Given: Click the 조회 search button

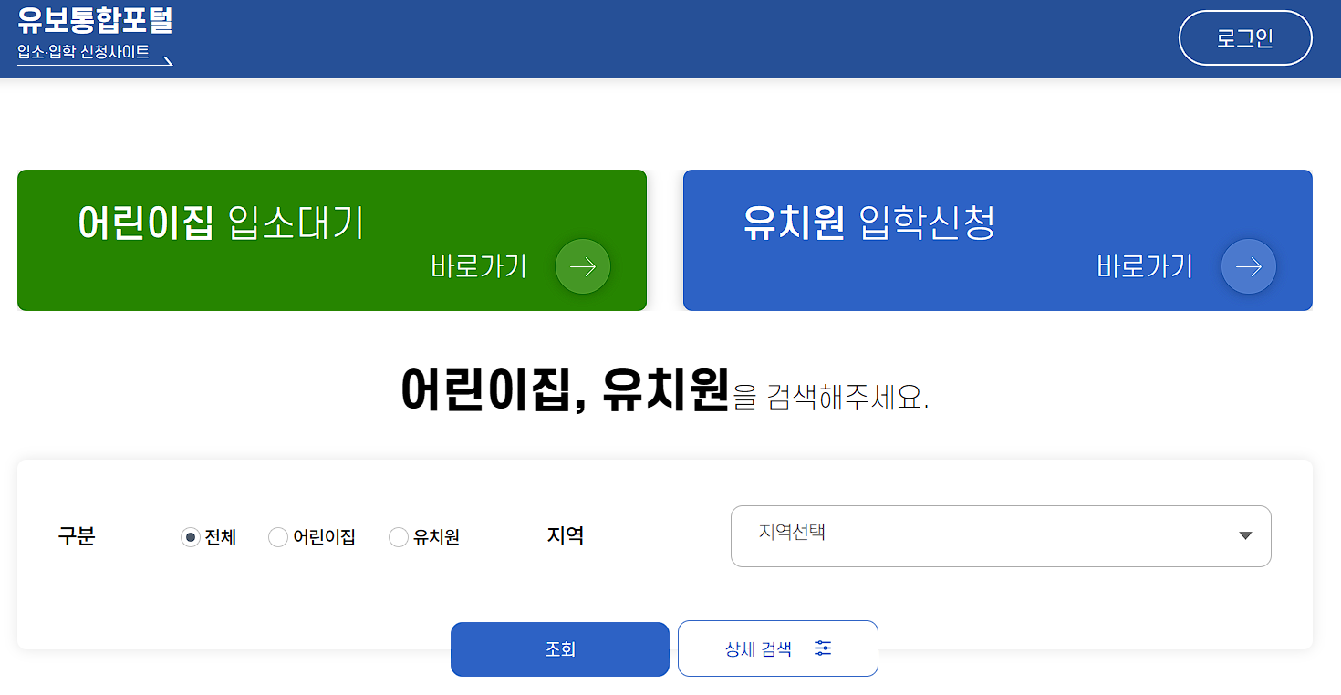Looking at the screenshot, I should 558,648.
